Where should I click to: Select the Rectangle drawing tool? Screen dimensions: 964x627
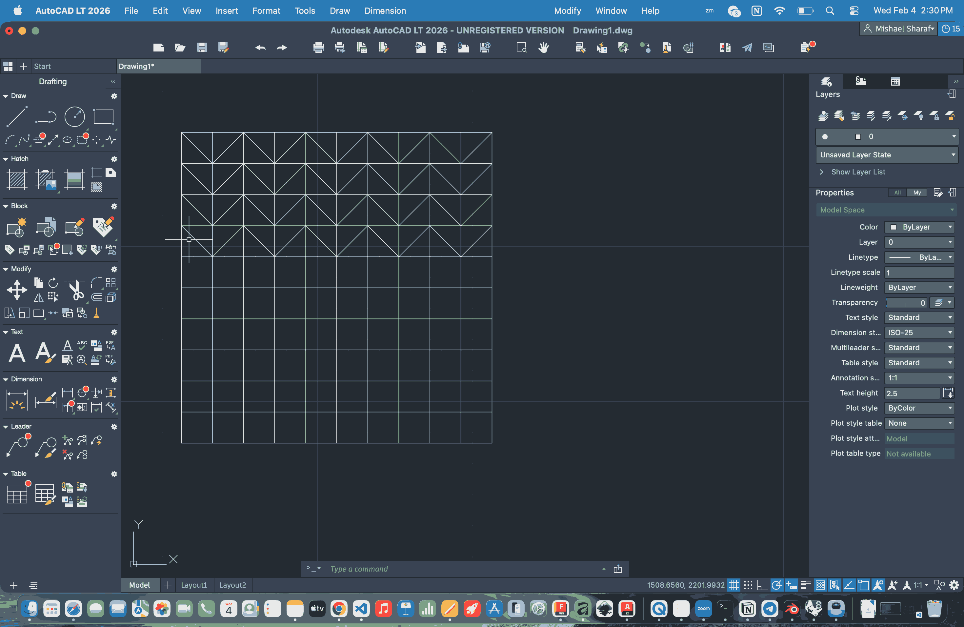click(x=103, y=117)
